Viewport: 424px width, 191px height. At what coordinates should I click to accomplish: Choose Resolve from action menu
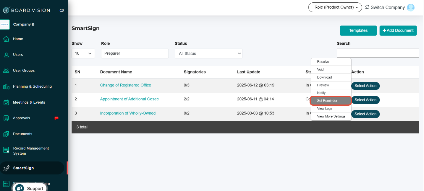(331, 62)
